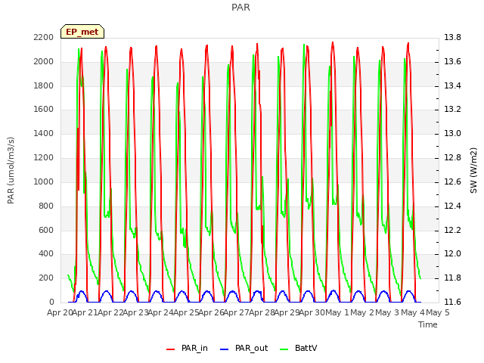Image resolution: width=484 pixels, height=363 pixels.
Task: Toggle PAR_out series in legend
Action: point(244,348)
